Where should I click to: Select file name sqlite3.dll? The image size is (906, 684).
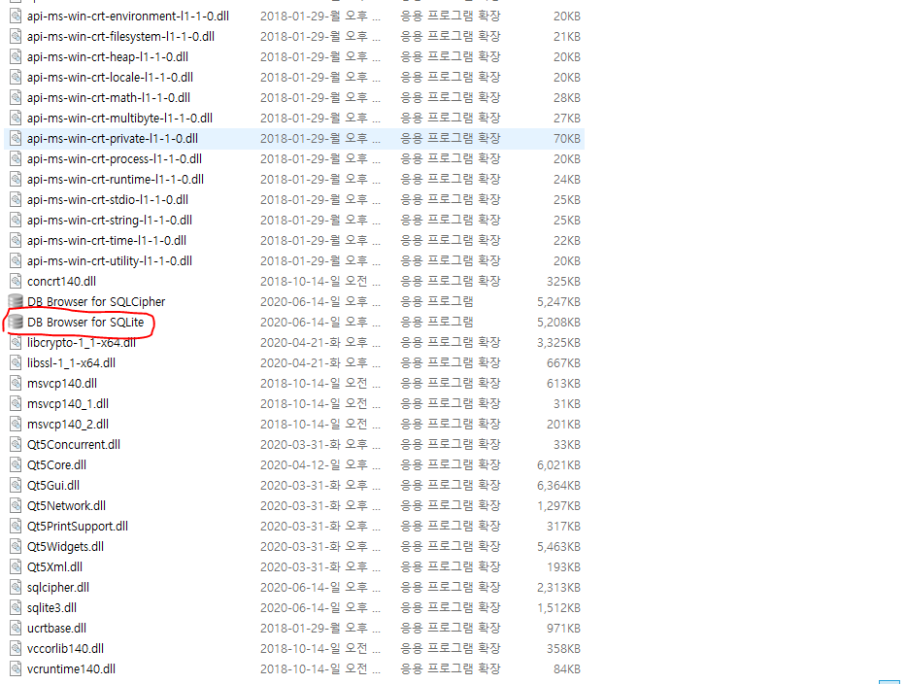click(x=51, y=607)
